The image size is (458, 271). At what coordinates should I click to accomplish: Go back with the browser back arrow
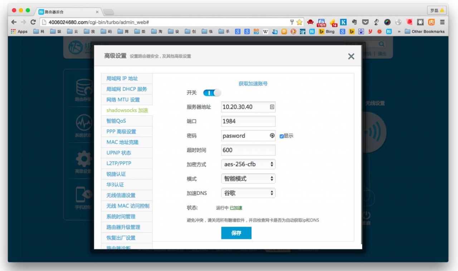tap(14, 22)
